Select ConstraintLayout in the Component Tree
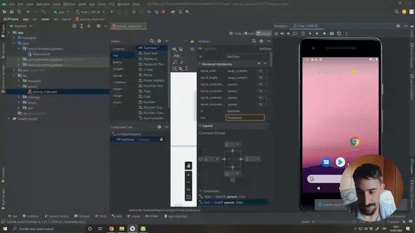This screenshot has height=233, width=415. point(128,134)
